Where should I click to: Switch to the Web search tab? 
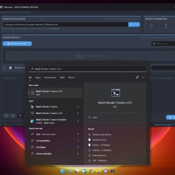(62, 77)
